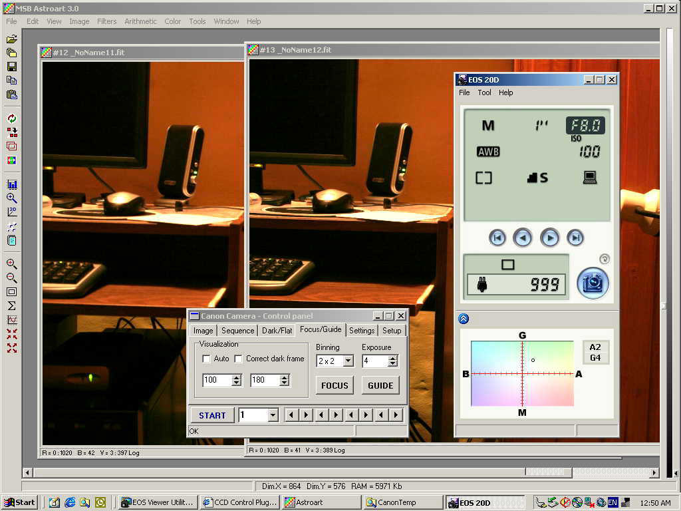Click the Copy icon in left toolbar
Viewport: 681px width, 511px height.
12,81
